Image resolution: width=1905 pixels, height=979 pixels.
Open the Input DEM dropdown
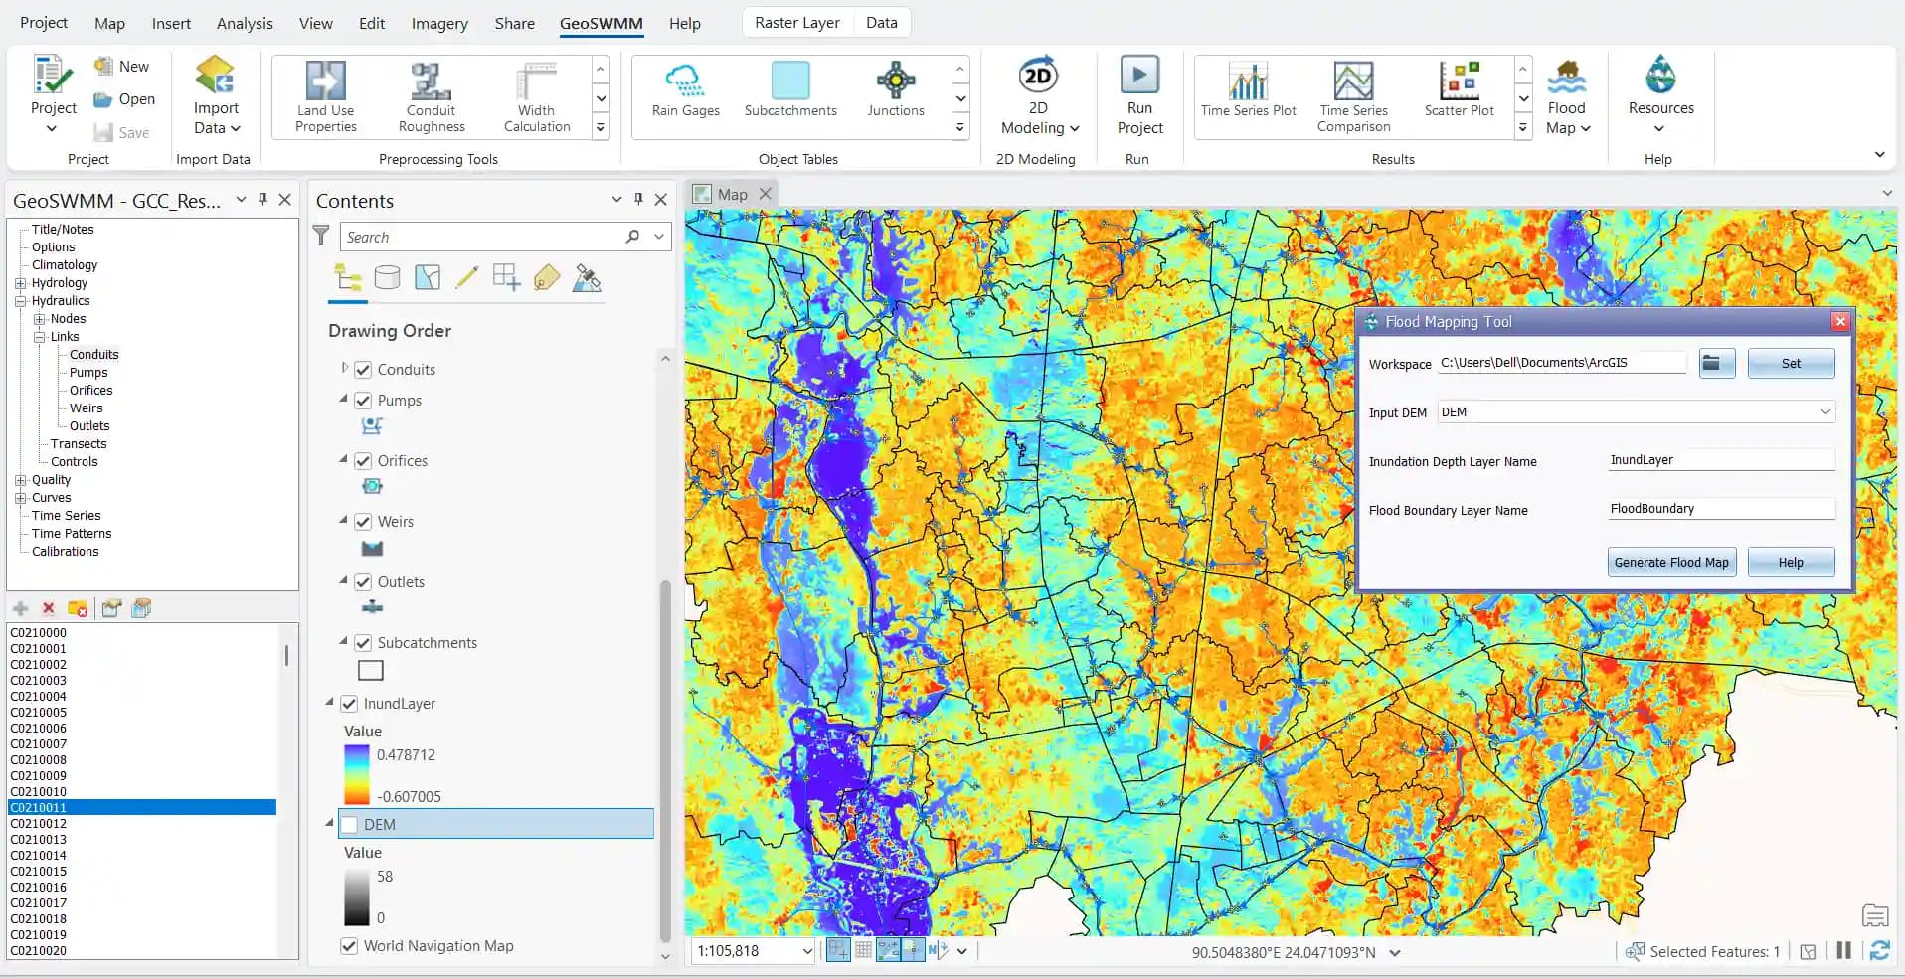click(1825, 412)
